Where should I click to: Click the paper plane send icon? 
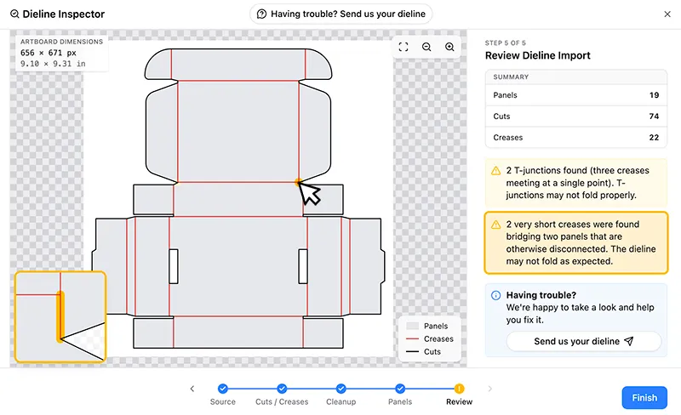pos(629,341)
